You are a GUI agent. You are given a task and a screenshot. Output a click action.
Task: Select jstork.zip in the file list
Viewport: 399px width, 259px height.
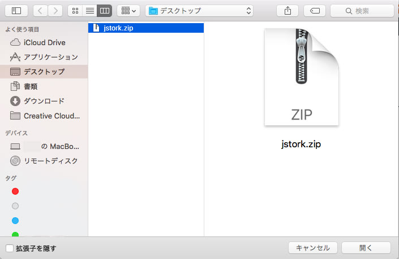(x=146, y=28)
